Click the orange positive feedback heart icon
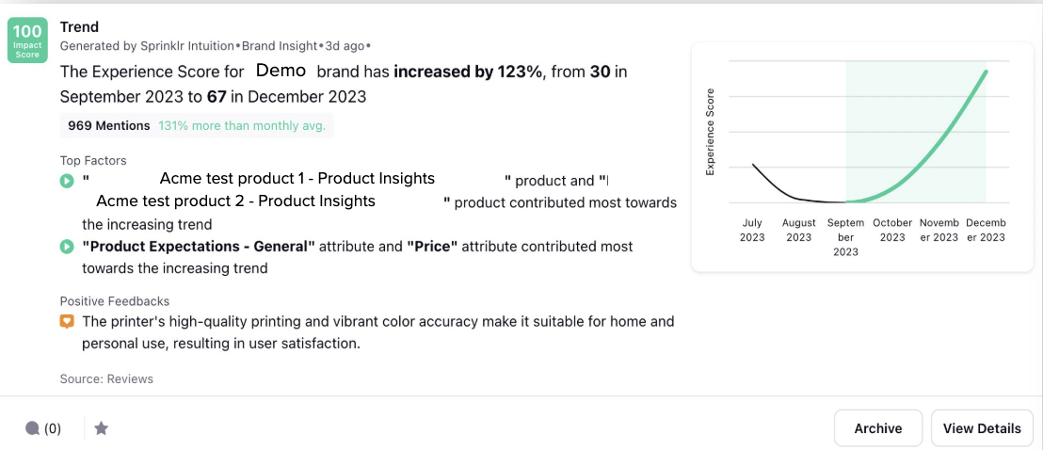 66,322
